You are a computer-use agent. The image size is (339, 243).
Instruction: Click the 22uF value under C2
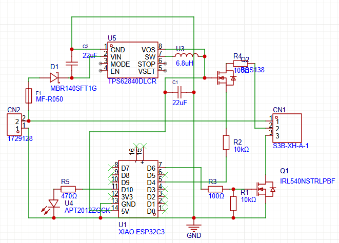90,55
